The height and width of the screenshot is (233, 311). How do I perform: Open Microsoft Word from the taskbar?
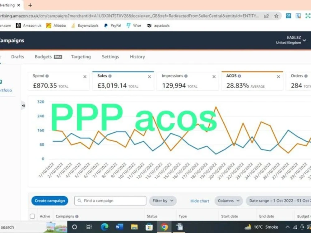point(119,227)
